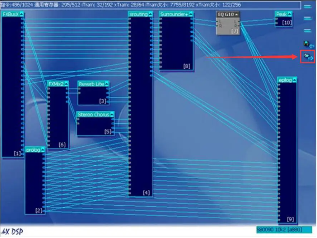
Task: Click the xTram: 28/64 status value
Action: 129,5
